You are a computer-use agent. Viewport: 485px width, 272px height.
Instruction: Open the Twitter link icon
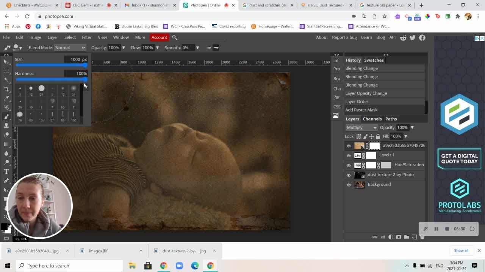point(413,37)
